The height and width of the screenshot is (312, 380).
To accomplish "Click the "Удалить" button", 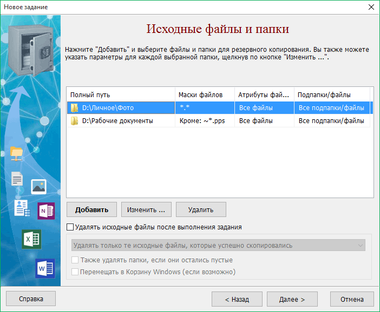I will click(201, 209).
